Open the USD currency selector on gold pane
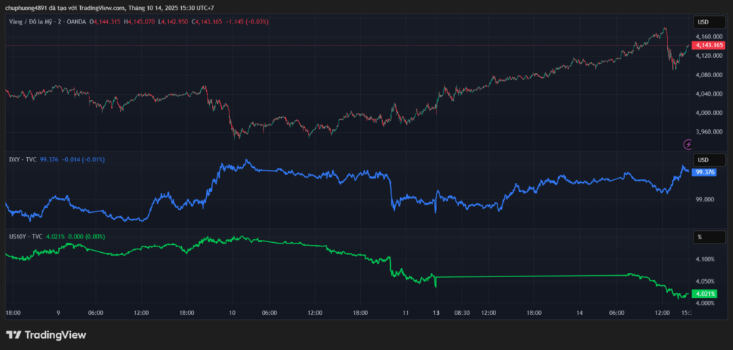This screenshot has height=350, width=733. [x=703, y=22]
